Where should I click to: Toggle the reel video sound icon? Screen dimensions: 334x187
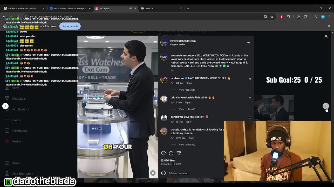(x=153, y=173)
